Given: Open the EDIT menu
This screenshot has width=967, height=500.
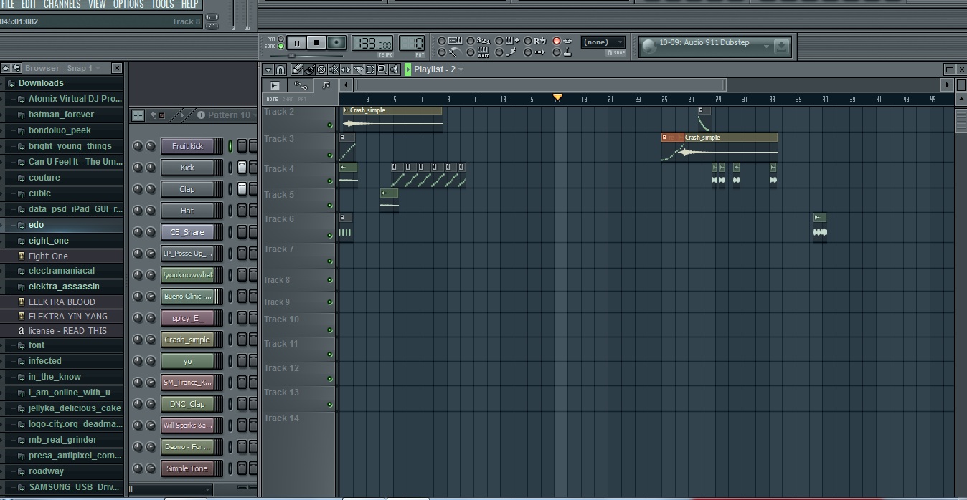Looking at the screenshot, I should (x=29, y=4).
